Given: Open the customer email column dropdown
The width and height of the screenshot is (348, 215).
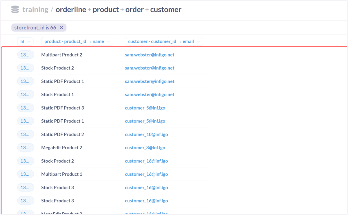Looking at the screenshot, I should point(164,41).
